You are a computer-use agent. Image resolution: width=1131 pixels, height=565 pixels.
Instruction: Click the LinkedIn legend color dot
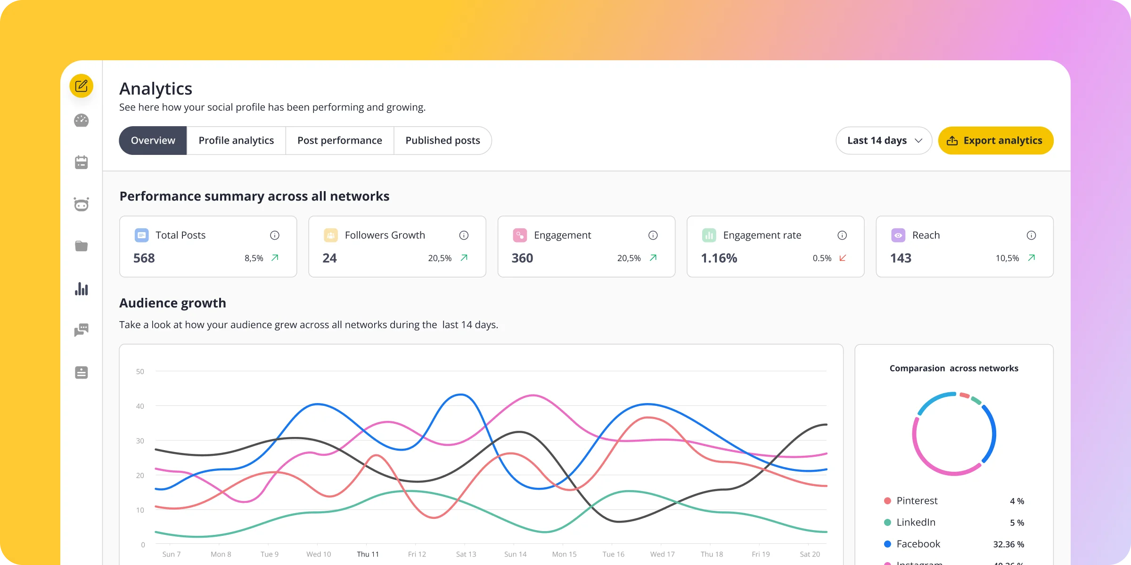[887, 523]
